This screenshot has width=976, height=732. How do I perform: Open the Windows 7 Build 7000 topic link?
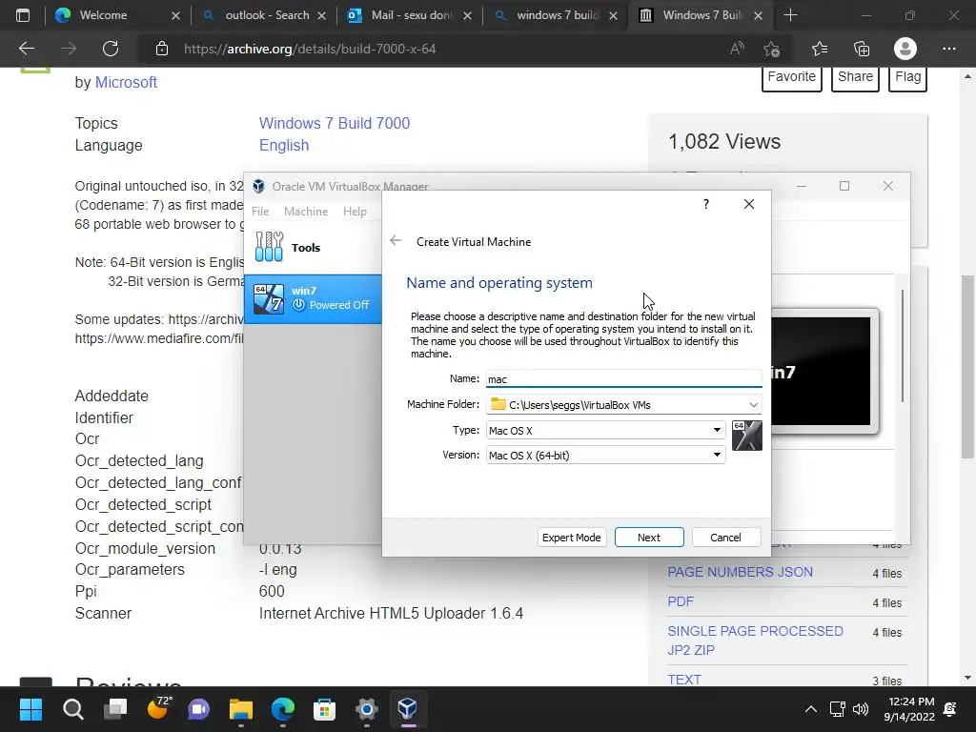pos(335,123)
